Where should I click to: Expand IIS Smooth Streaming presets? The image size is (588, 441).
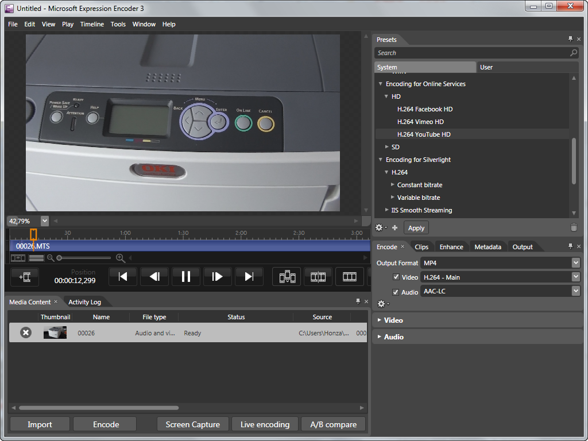point(386,210)
